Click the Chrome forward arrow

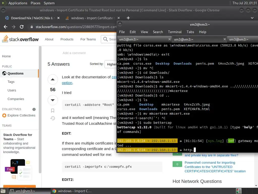(14, 27)
